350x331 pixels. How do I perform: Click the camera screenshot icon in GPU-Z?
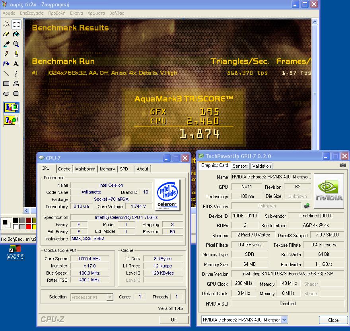[342, 165]
